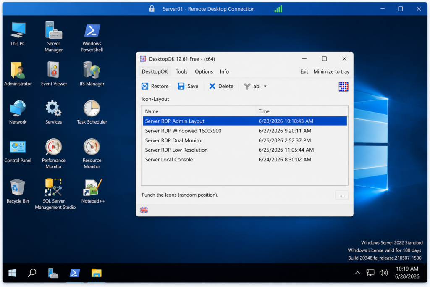
Task: Launch SQL Server Management Studio icon
Action: [55, 194]
